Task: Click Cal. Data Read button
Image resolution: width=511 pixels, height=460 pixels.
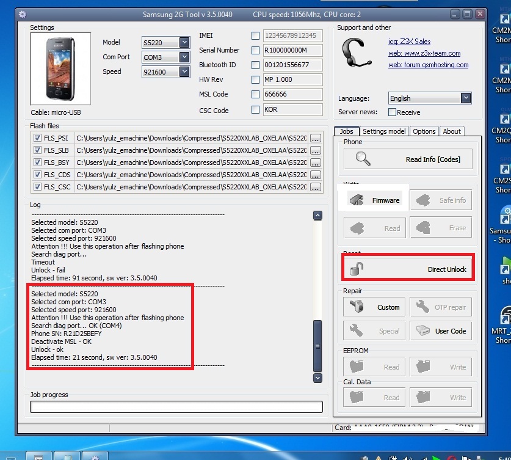Action: [x=374, y=398]
